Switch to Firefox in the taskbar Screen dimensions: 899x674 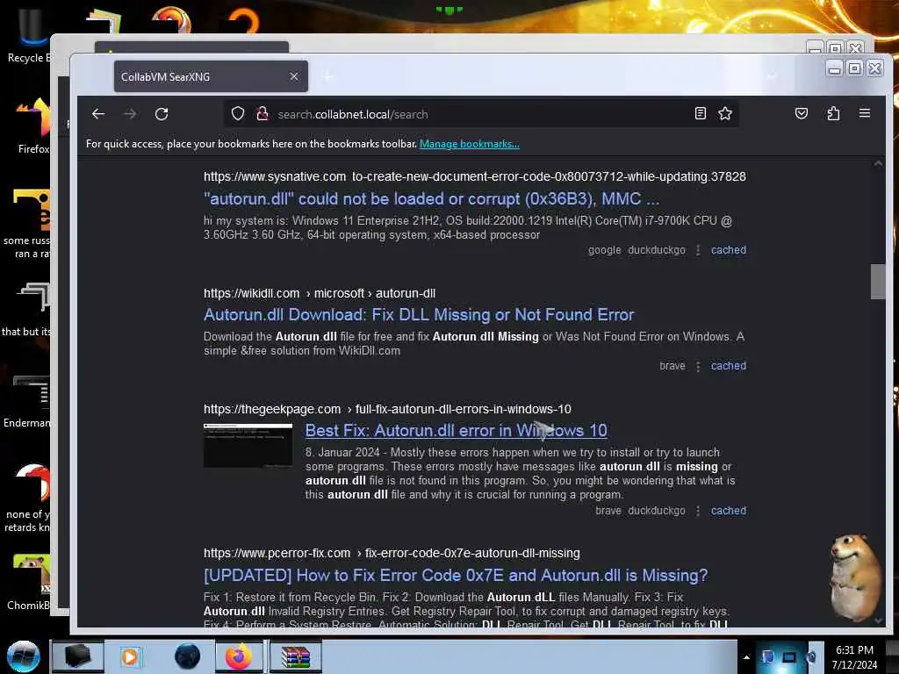point(239,656)
